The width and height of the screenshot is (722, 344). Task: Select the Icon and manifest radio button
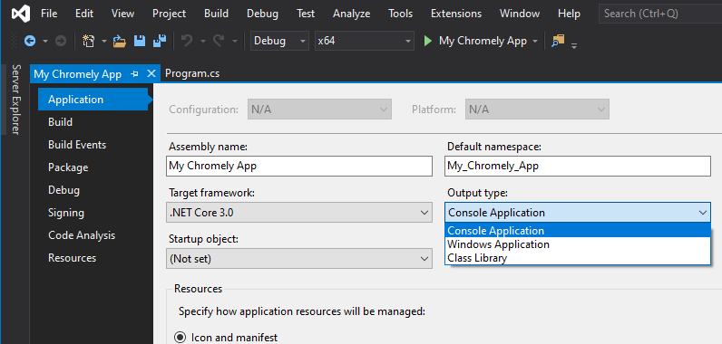click(x=180, y=338)
